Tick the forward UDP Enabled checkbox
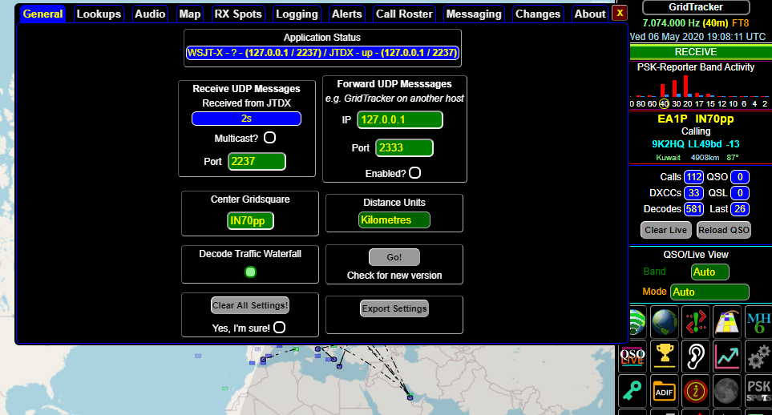 click(414, 172)
